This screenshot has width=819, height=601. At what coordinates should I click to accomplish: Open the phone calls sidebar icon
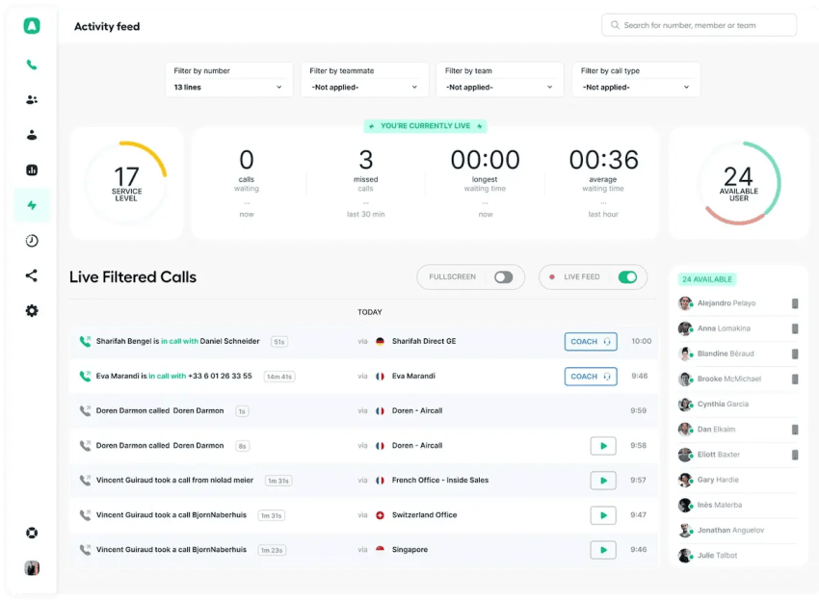[x=32, y=65]
